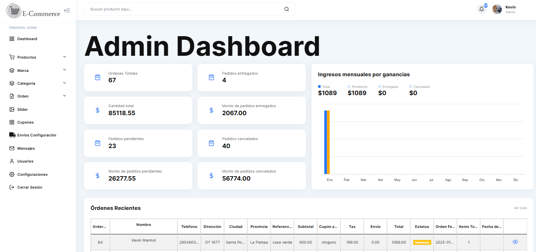Collapse the sidebar with the menu toggle icon

click(67, 10)
